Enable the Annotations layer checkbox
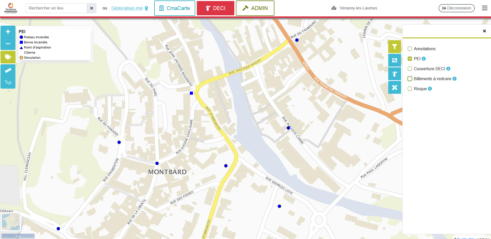The width and height of the screenshot is (491, 239). pos(410,49)
